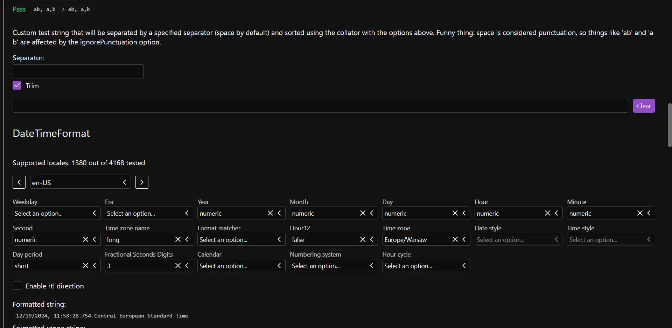Open Hour dropdown chevron
The image size is (672, 328).
556,213
